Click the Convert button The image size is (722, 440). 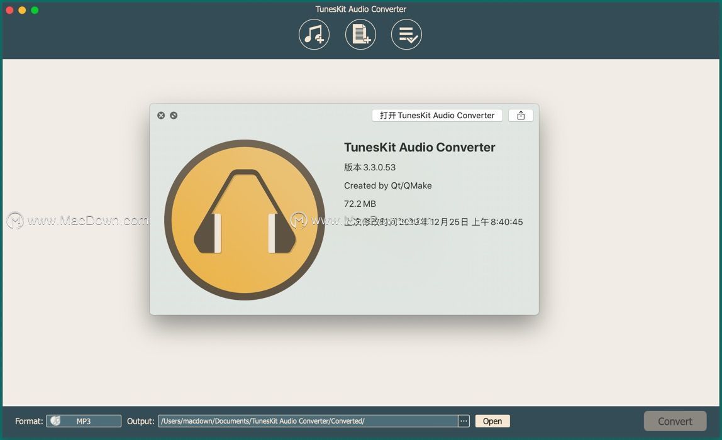click(675, 421)
